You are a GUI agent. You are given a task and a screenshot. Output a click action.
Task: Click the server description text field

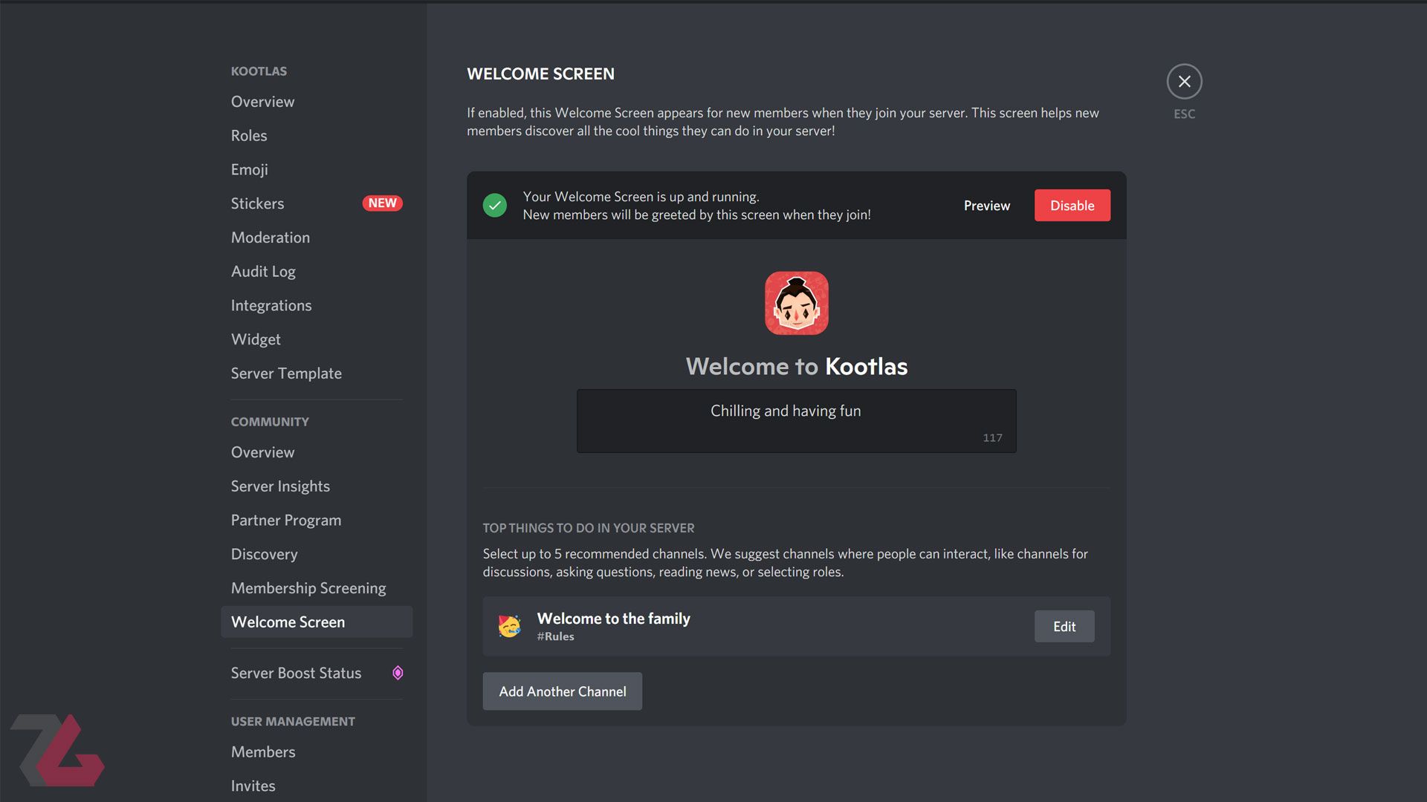pyautogui.click(x=797, y=421)
